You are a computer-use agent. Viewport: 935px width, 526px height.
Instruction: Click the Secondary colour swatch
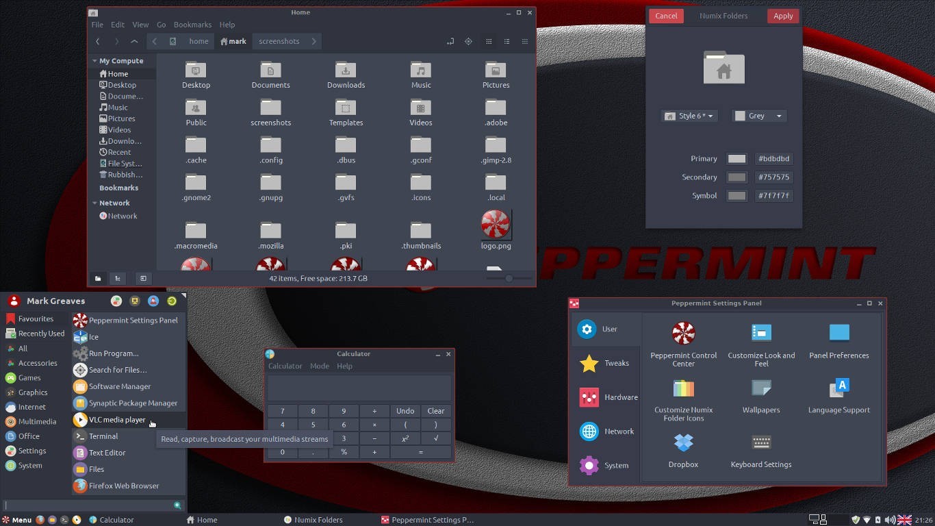(737, 177)
